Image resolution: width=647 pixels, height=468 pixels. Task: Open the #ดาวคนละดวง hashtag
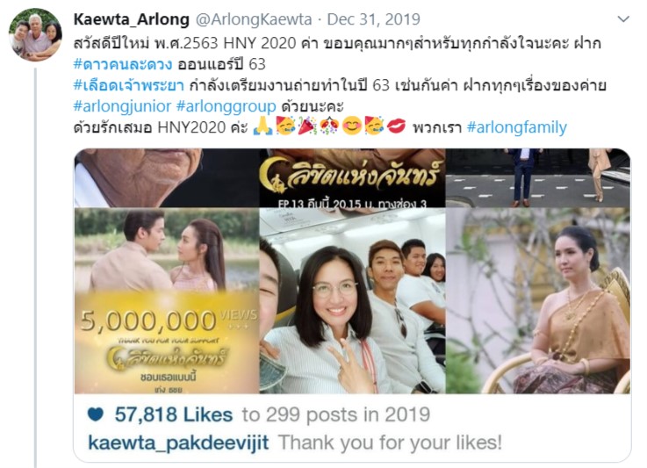point(123,64)
